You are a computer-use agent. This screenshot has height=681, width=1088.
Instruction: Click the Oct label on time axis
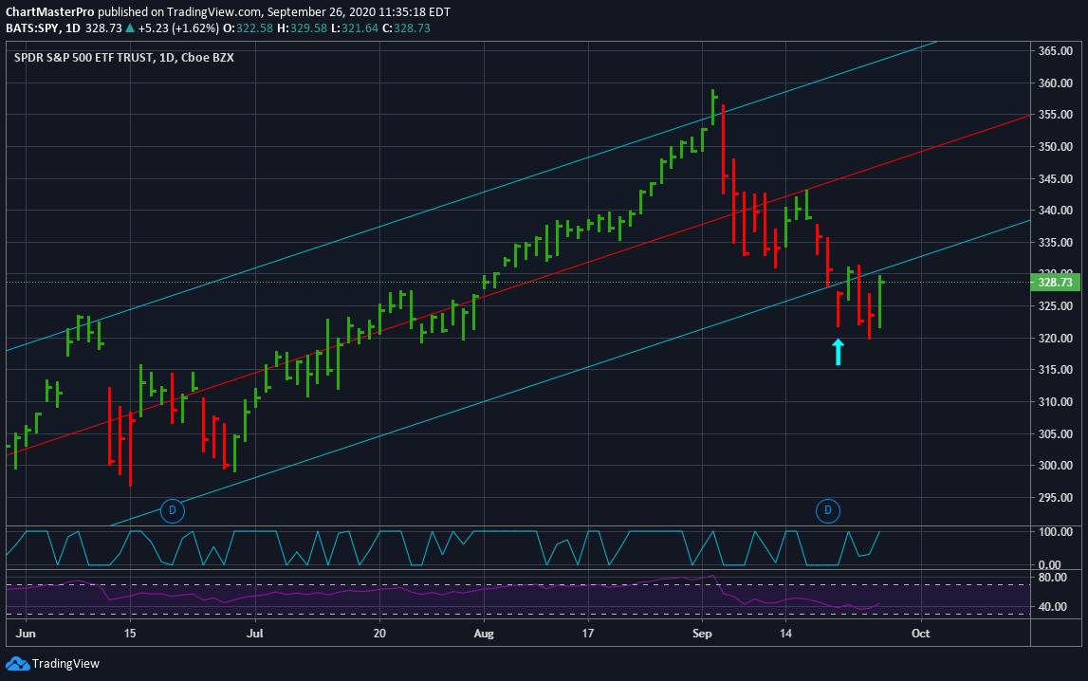coord(921,634)
